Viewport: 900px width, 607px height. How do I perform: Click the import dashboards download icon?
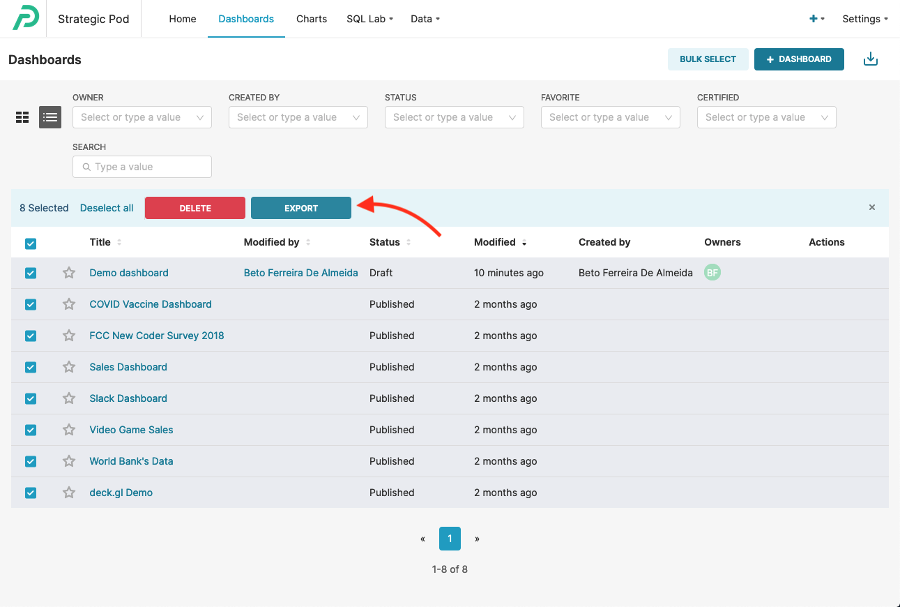click(x=870, y=59)
